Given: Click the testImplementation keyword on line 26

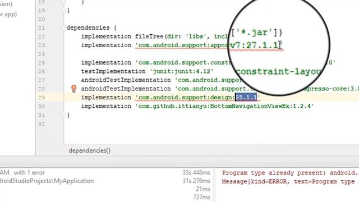Looking at the screenshot, I should (x=113, y=71).
